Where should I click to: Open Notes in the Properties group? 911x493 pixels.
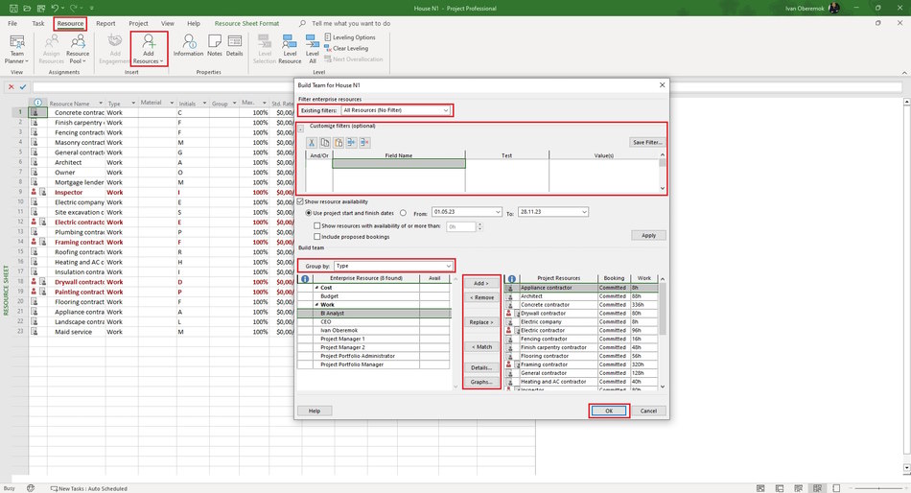(x=215, y=46)
